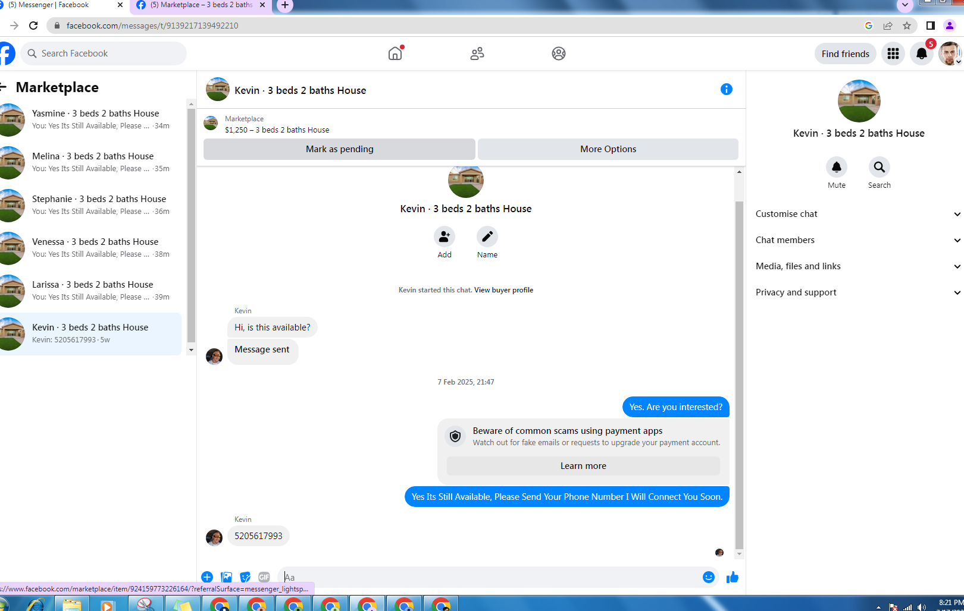The image size is (964, 611).
Task: Open Windows Explorer folder from taskbar
Action: 72,604
